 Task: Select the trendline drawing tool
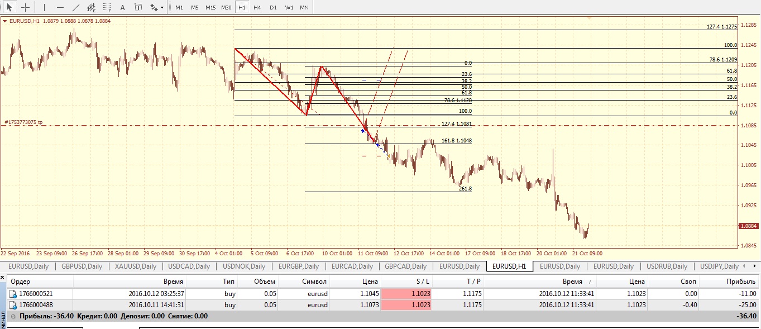click(76, 8)
